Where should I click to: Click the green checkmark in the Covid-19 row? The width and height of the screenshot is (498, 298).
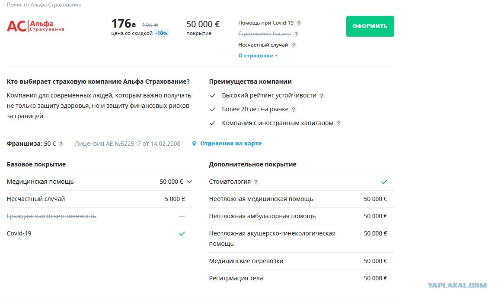coord(182,234)
